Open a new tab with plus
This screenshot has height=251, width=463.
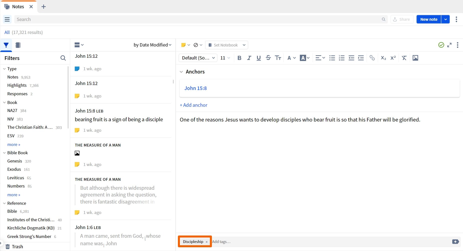tap(43, 7)
